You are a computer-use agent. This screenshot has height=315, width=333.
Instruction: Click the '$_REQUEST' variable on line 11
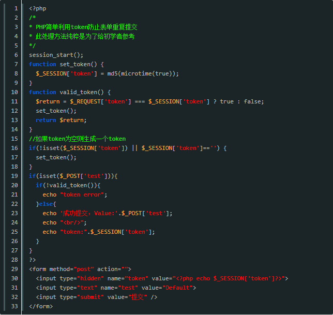[85, 101]
